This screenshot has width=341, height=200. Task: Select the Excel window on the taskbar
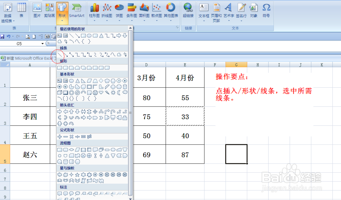coord(27,58)
